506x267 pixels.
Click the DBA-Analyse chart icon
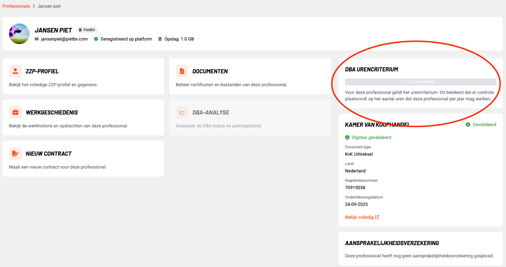click(182, 112)
